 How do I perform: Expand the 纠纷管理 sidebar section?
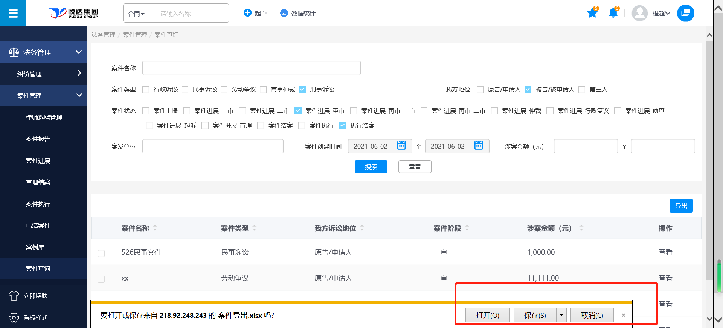43,74
